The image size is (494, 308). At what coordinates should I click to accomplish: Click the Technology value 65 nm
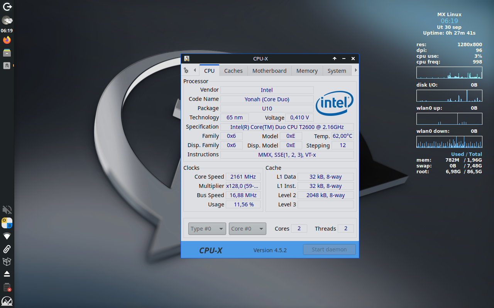235,118
